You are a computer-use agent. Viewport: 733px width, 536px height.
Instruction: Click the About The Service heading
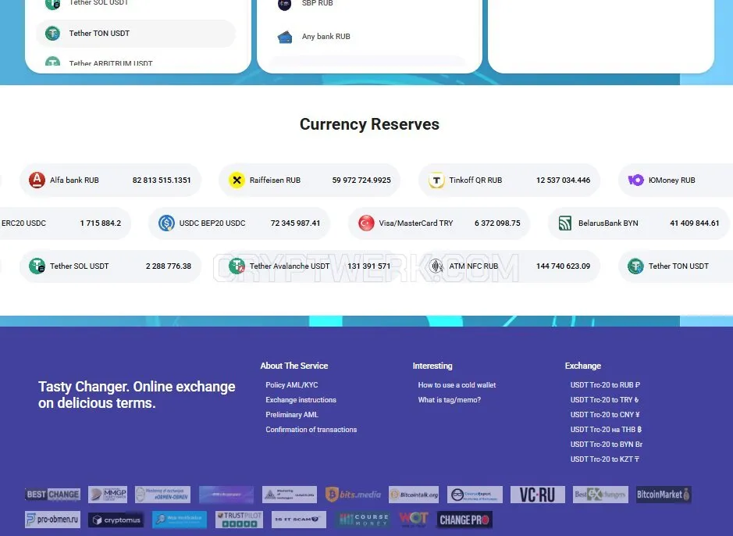(x=294, y=366)
